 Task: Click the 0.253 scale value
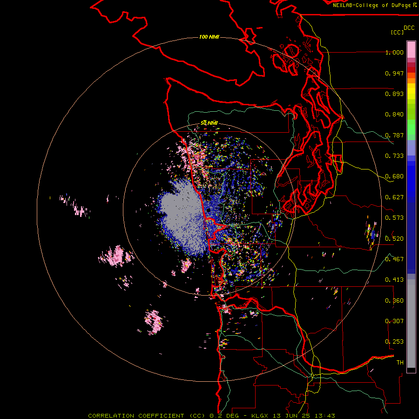pyautogui.click(x=394, y=342)
